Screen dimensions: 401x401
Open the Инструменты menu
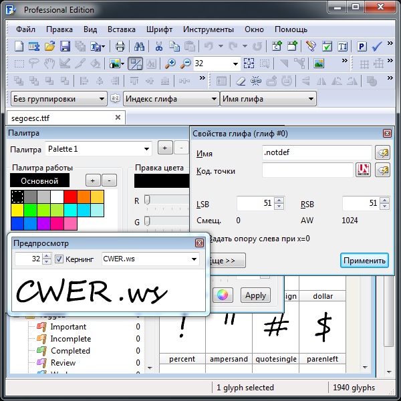tap(208, 29)
